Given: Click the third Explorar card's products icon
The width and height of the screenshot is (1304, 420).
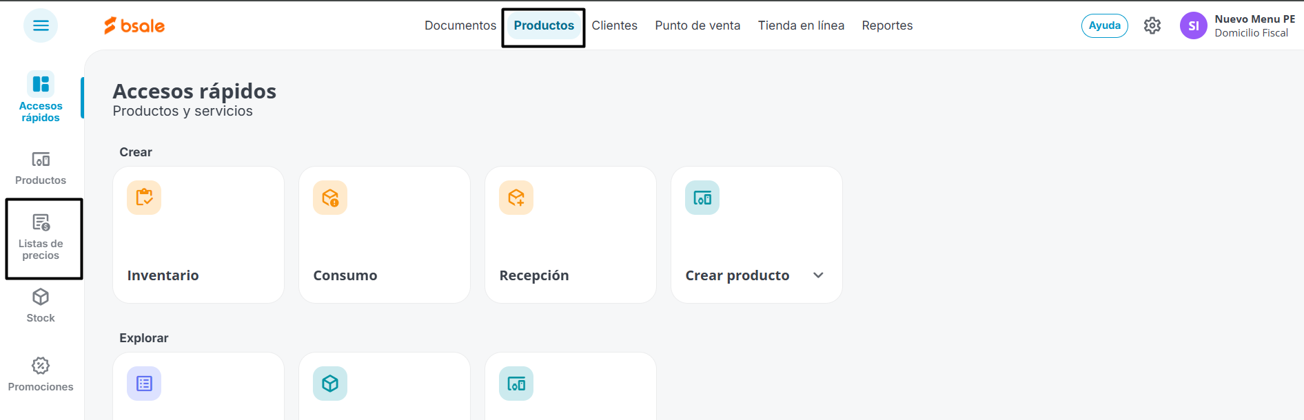Looking at the screenshot, I should click(516, 384).
